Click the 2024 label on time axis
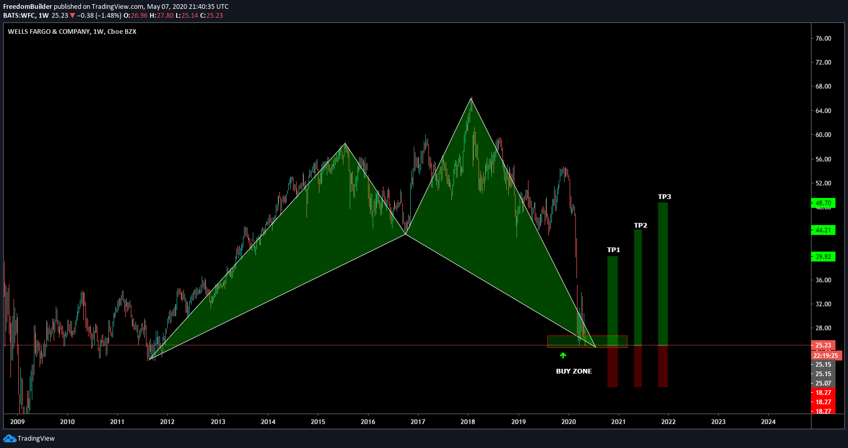This screenshot has height=448, width=848. [x=768, y=422]
